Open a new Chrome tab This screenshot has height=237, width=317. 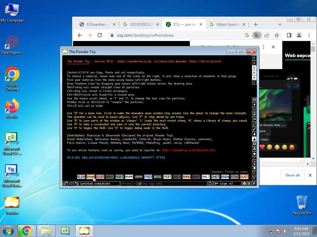[x=255, y=24]
